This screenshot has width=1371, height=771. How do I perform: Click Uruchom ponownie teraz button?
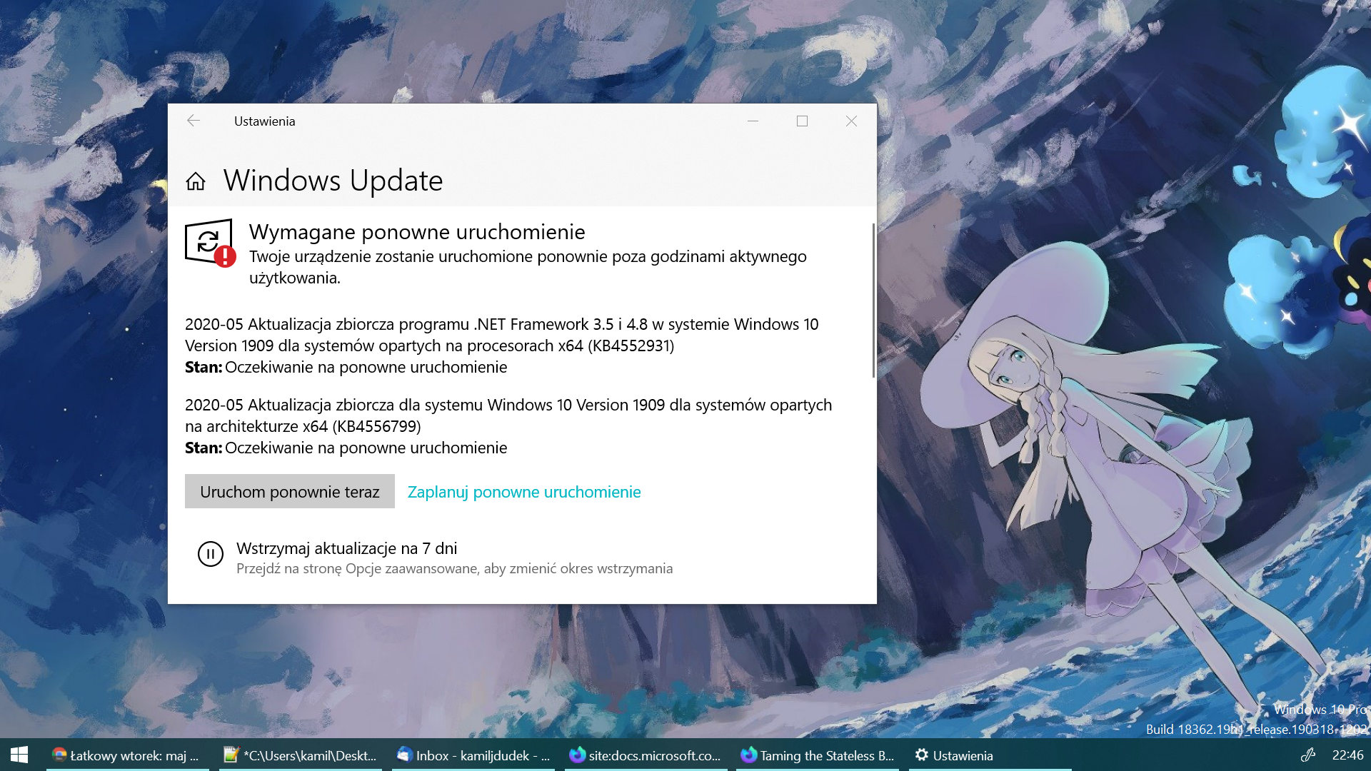289,492
